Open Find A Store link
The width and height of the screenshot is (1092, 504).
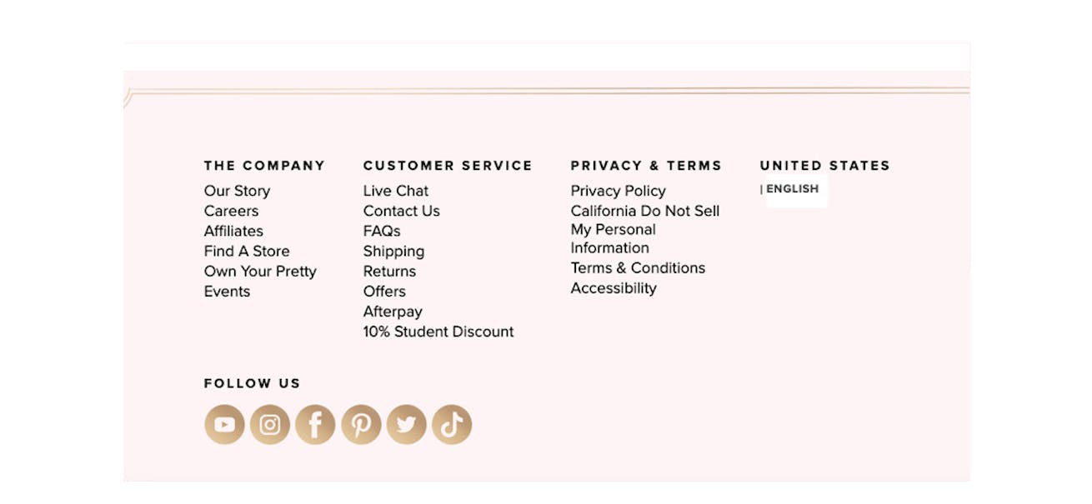[x=247, y=251]
